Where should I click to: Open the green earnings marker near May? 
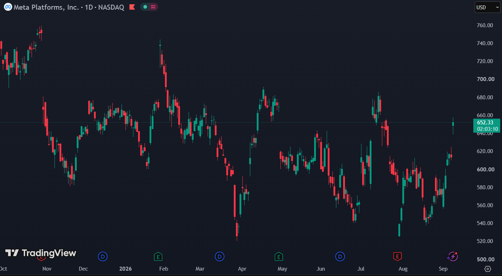point(279,256)
